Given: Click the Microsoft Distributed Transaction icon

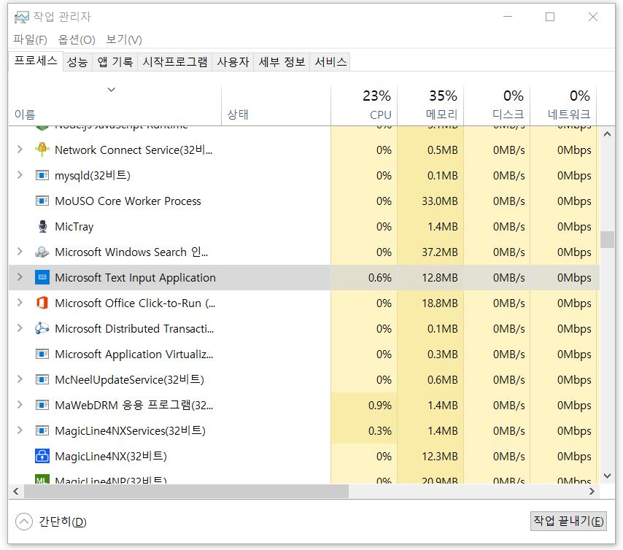Looking at the screenshot, I should pyautogui.click(x=42, y=328).
